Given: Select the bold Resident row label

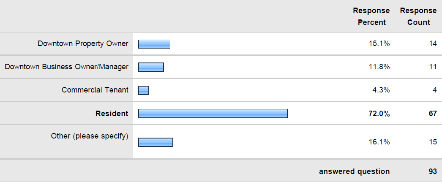Looking at the screenshot, I should 112,113.
